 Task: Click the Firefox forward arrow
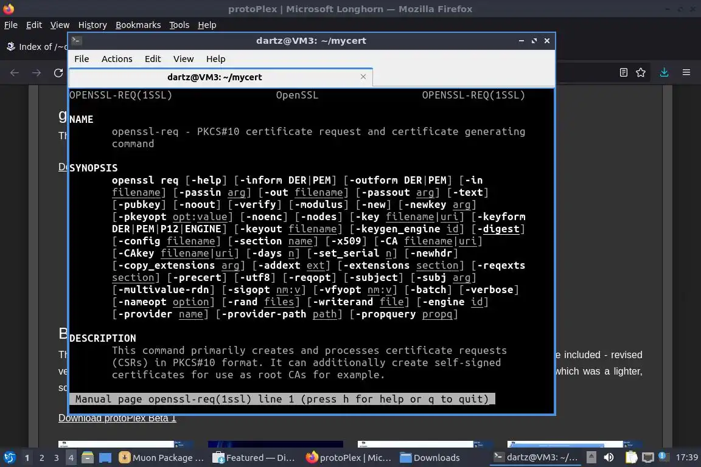pos(37,73)
